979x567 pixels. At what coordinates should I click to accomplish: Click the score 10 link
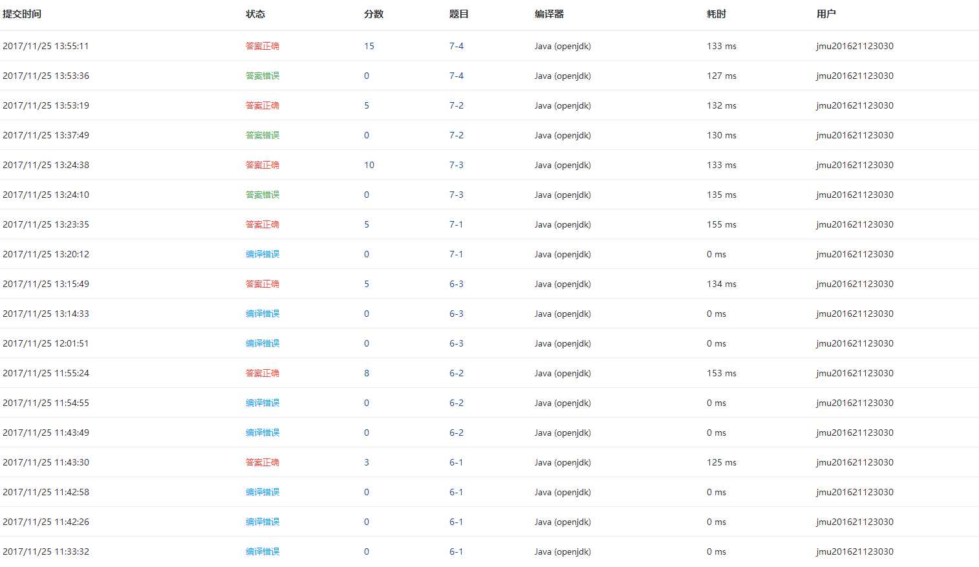[x=369, y=165]
